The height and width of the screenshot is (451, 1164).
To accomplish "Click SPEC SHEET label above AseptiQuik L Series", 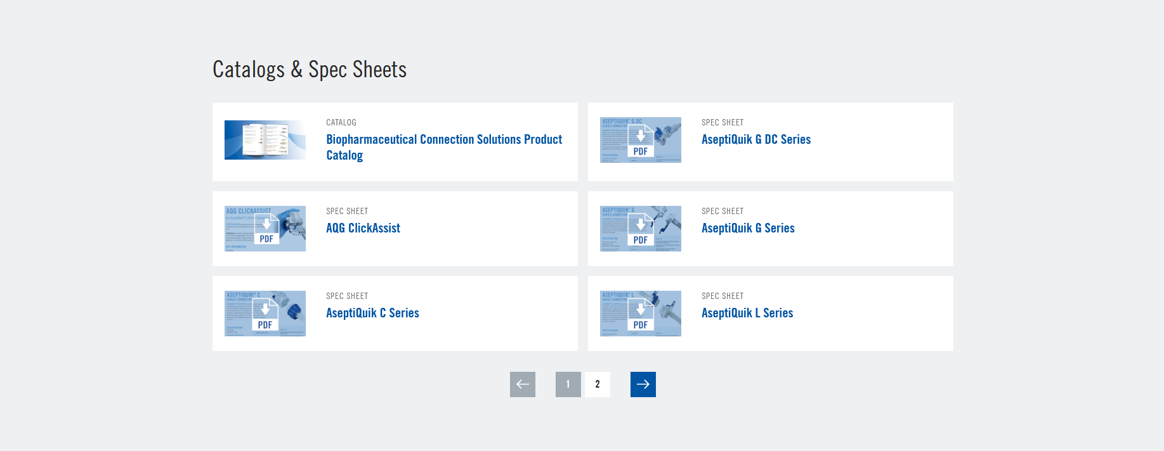I will [723, 296].
